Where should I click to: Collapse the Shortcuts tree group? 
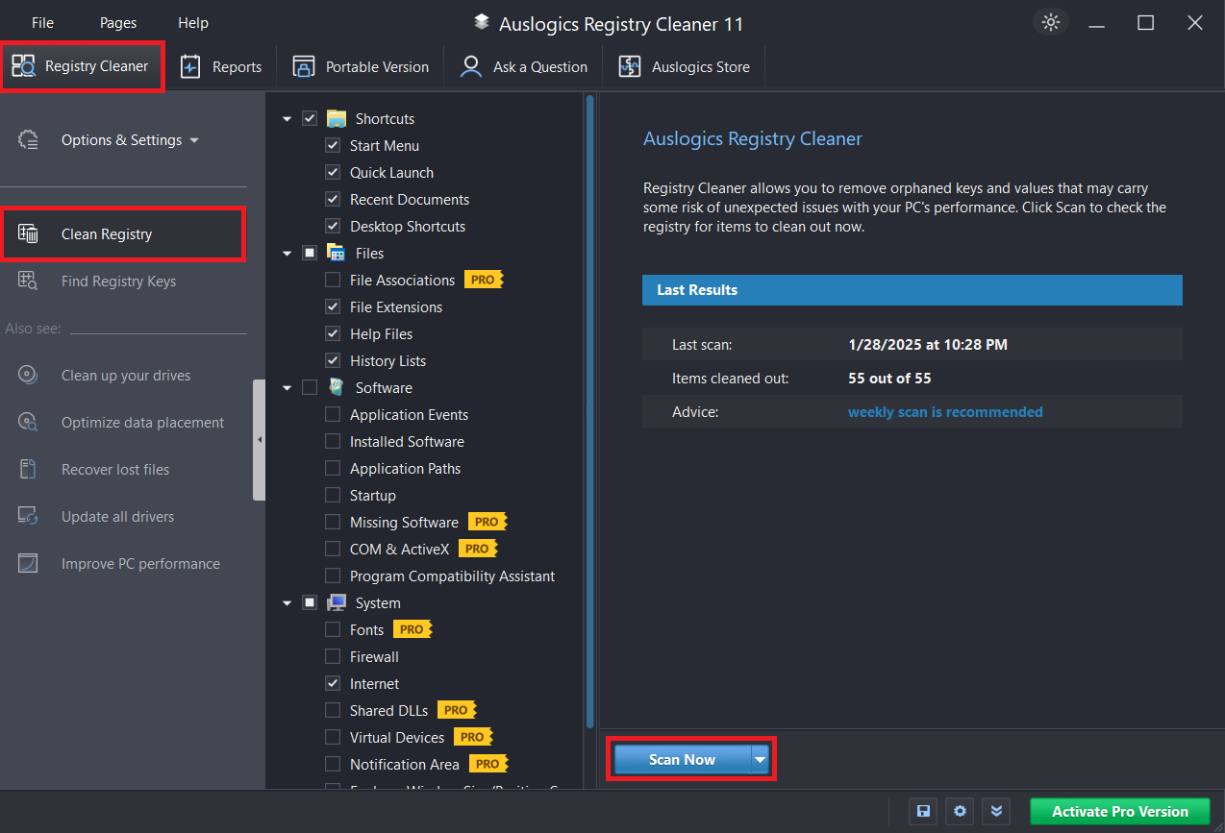tap(287, 119)
